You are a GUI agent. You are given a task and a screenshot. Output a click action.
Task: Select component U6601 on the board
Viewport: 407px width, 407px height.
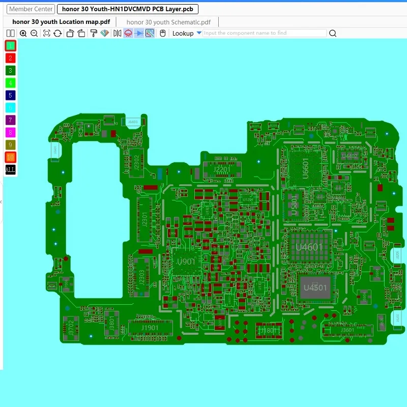point(305,168)
